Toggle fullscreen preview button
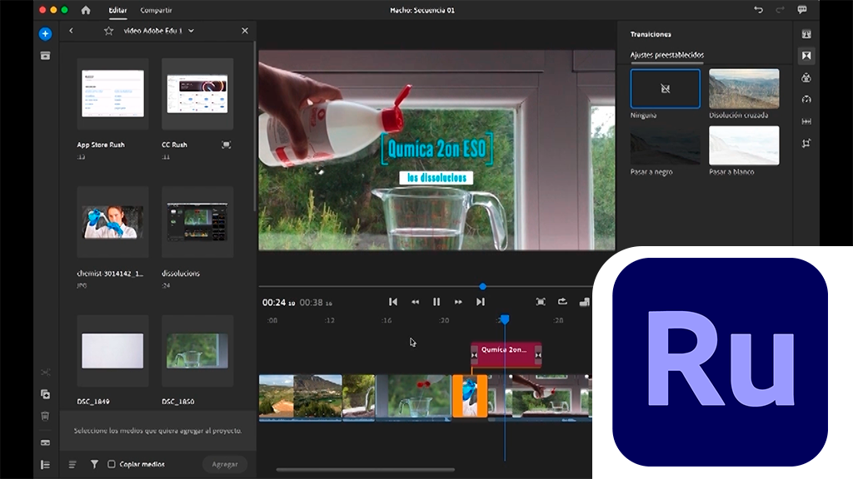 541,302
